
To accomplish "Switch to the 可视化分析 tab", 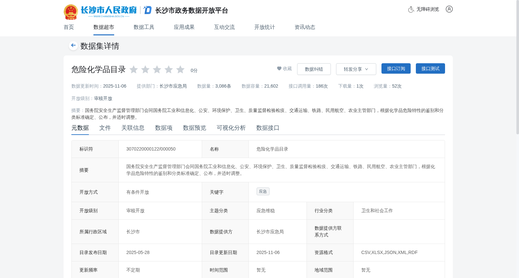I will coord(231,128).
